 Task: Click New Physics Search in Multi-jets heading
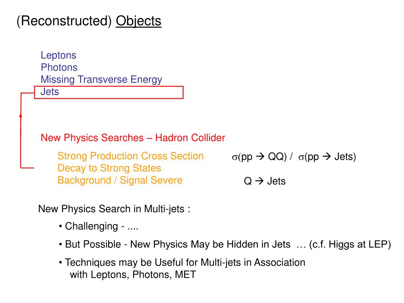(x=114, y=209)
